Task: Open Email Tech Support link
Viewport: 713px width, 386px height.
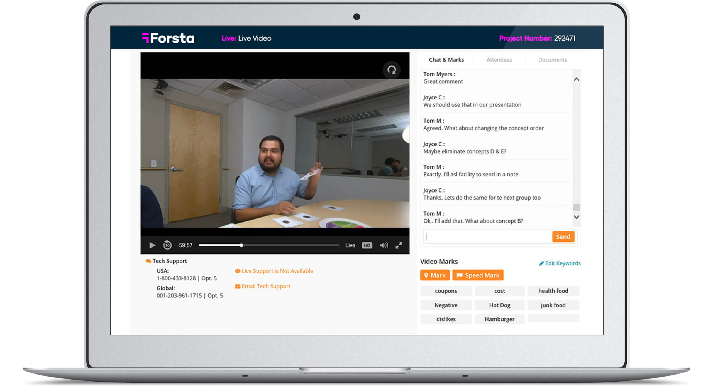Action: click(x=263, y=286)
